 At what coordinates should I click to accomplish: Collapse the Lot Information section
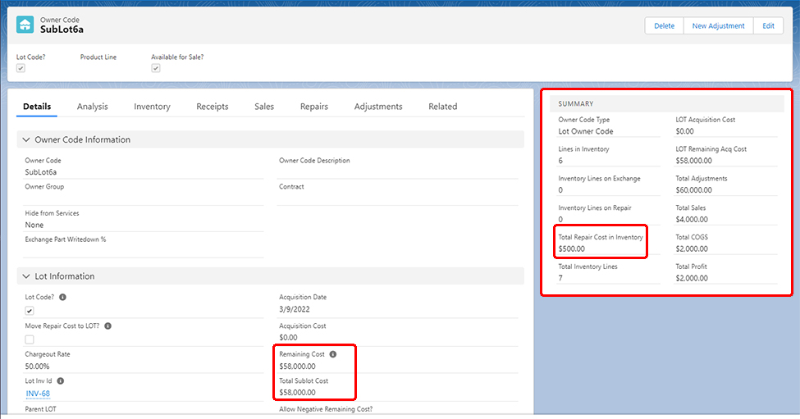tap(26, 276)
